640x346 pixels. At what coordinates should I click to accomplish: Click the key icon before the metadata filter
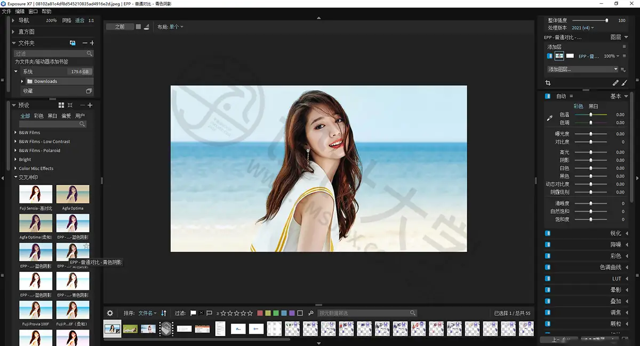[x=311, y=313]
